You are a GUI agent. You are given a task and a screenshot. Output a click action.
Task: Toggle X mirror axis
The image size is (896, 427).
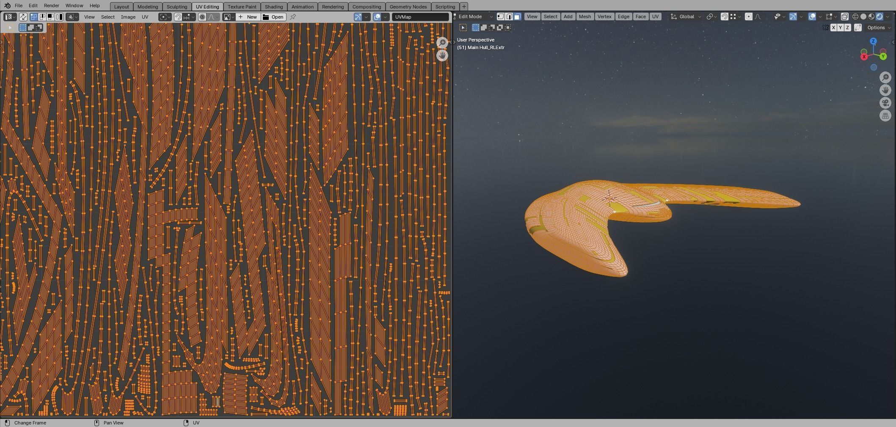833,28
